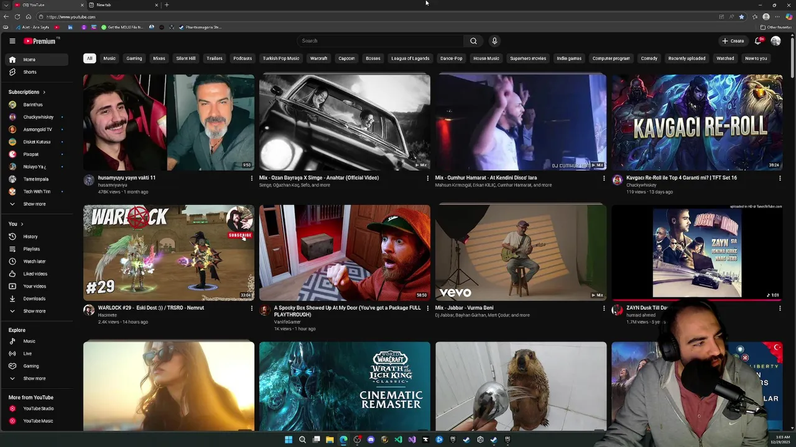Expand Show more under Explore

coord(35,378)
